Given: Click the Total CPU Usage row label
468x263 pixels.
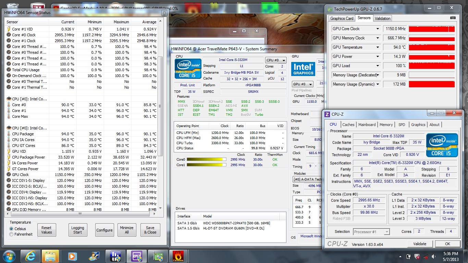Looking at the screenshot, I should [26, 70].
